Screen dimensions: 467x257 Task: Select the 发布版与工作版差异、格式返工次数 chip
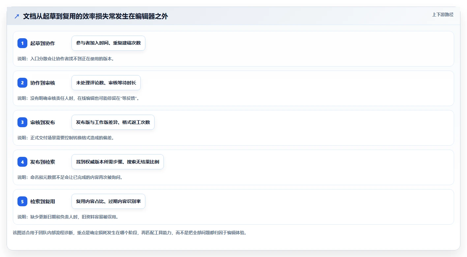(x=113, y=122)
